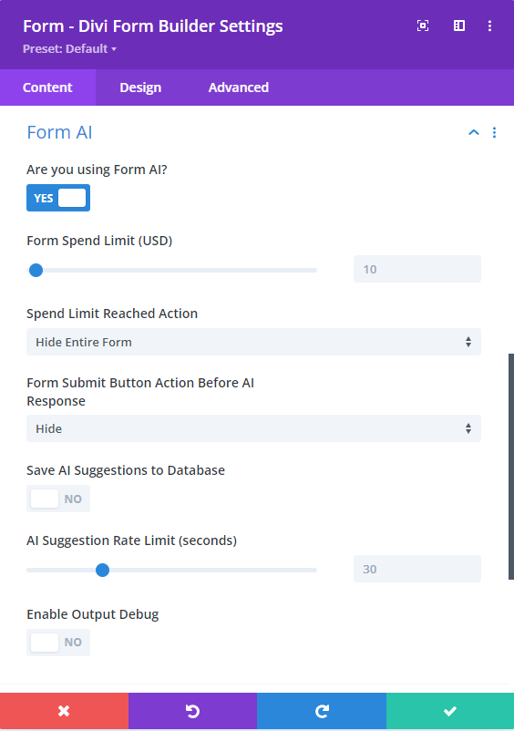The image size is (514, 731).
Task: Open the Form AI section three-dot menu
Action: (x=494, y=133)
